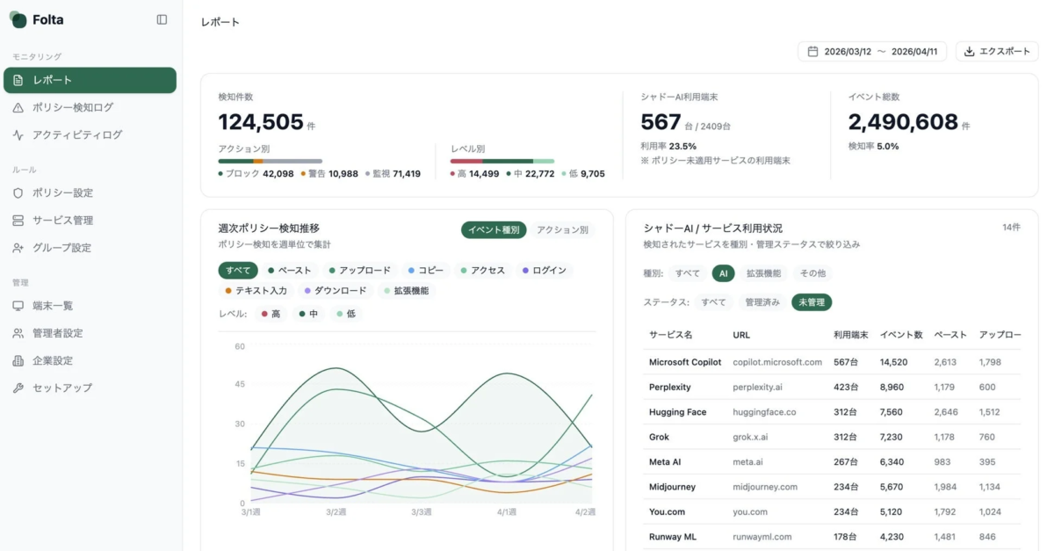Click the weekly chart plot area
Screen dimensions: 1054x551
pos(422,424)
